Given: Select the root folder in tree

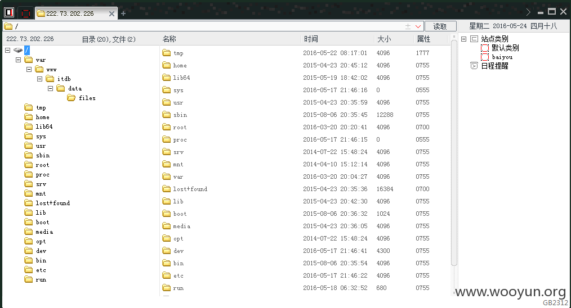Looking at the screenshot, I should point(37,165).
